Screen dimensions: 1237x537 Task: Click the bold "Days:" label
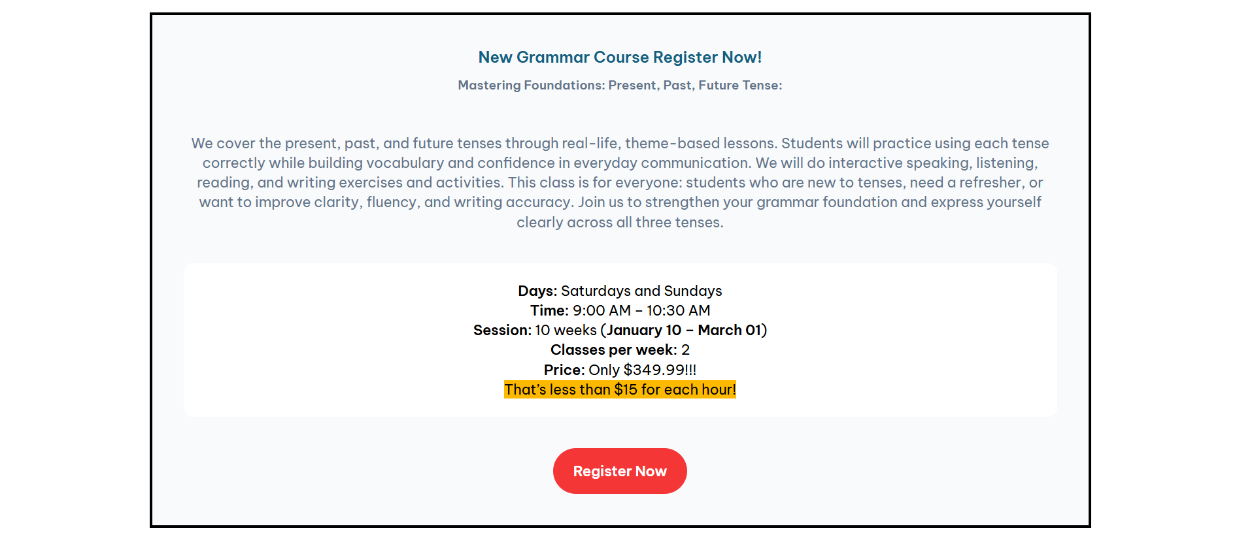coord(537,291)
